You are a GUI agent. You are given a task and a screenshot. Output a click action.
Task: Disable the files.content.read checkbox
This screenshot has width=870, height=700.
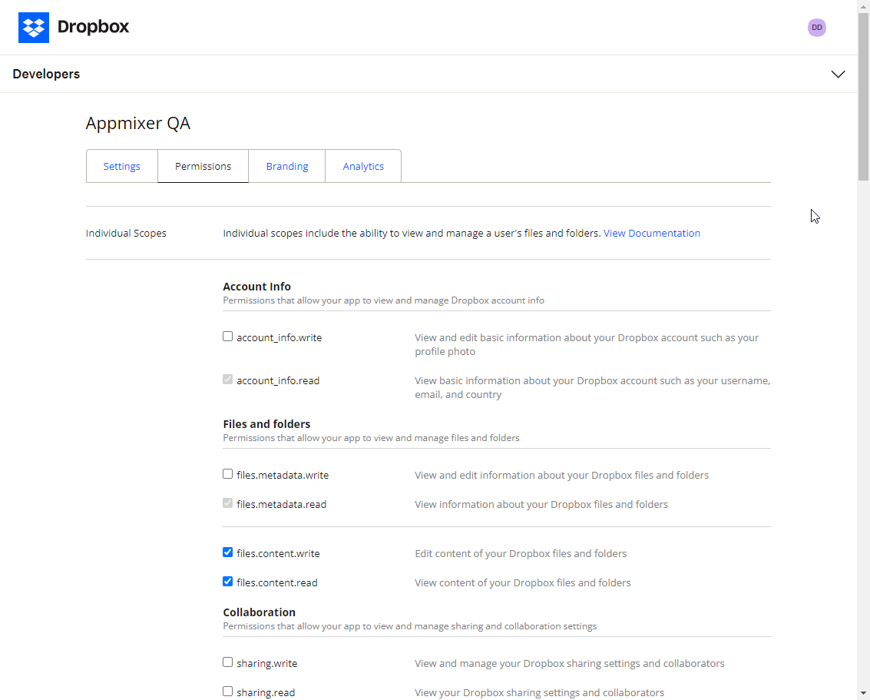click(x=228, y=582)
